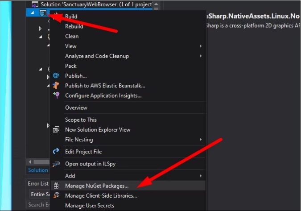Screen dimensions: 301x211
Task: Switch to the Solution tab
Action: pos(38,170)
